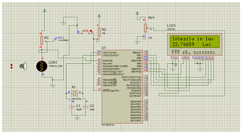Click the ground symbol below RV1
Screen dimensions: 242x134
137,43
